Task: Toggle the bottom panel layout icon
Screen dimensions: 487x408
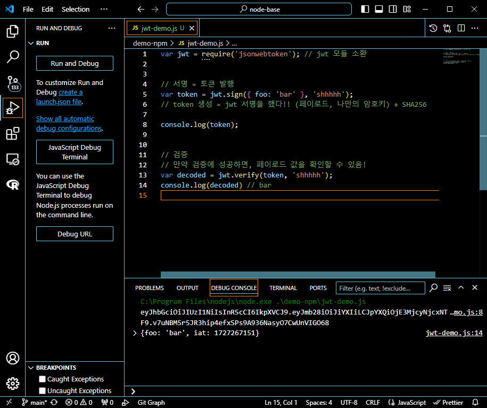Action: point(379,10)
